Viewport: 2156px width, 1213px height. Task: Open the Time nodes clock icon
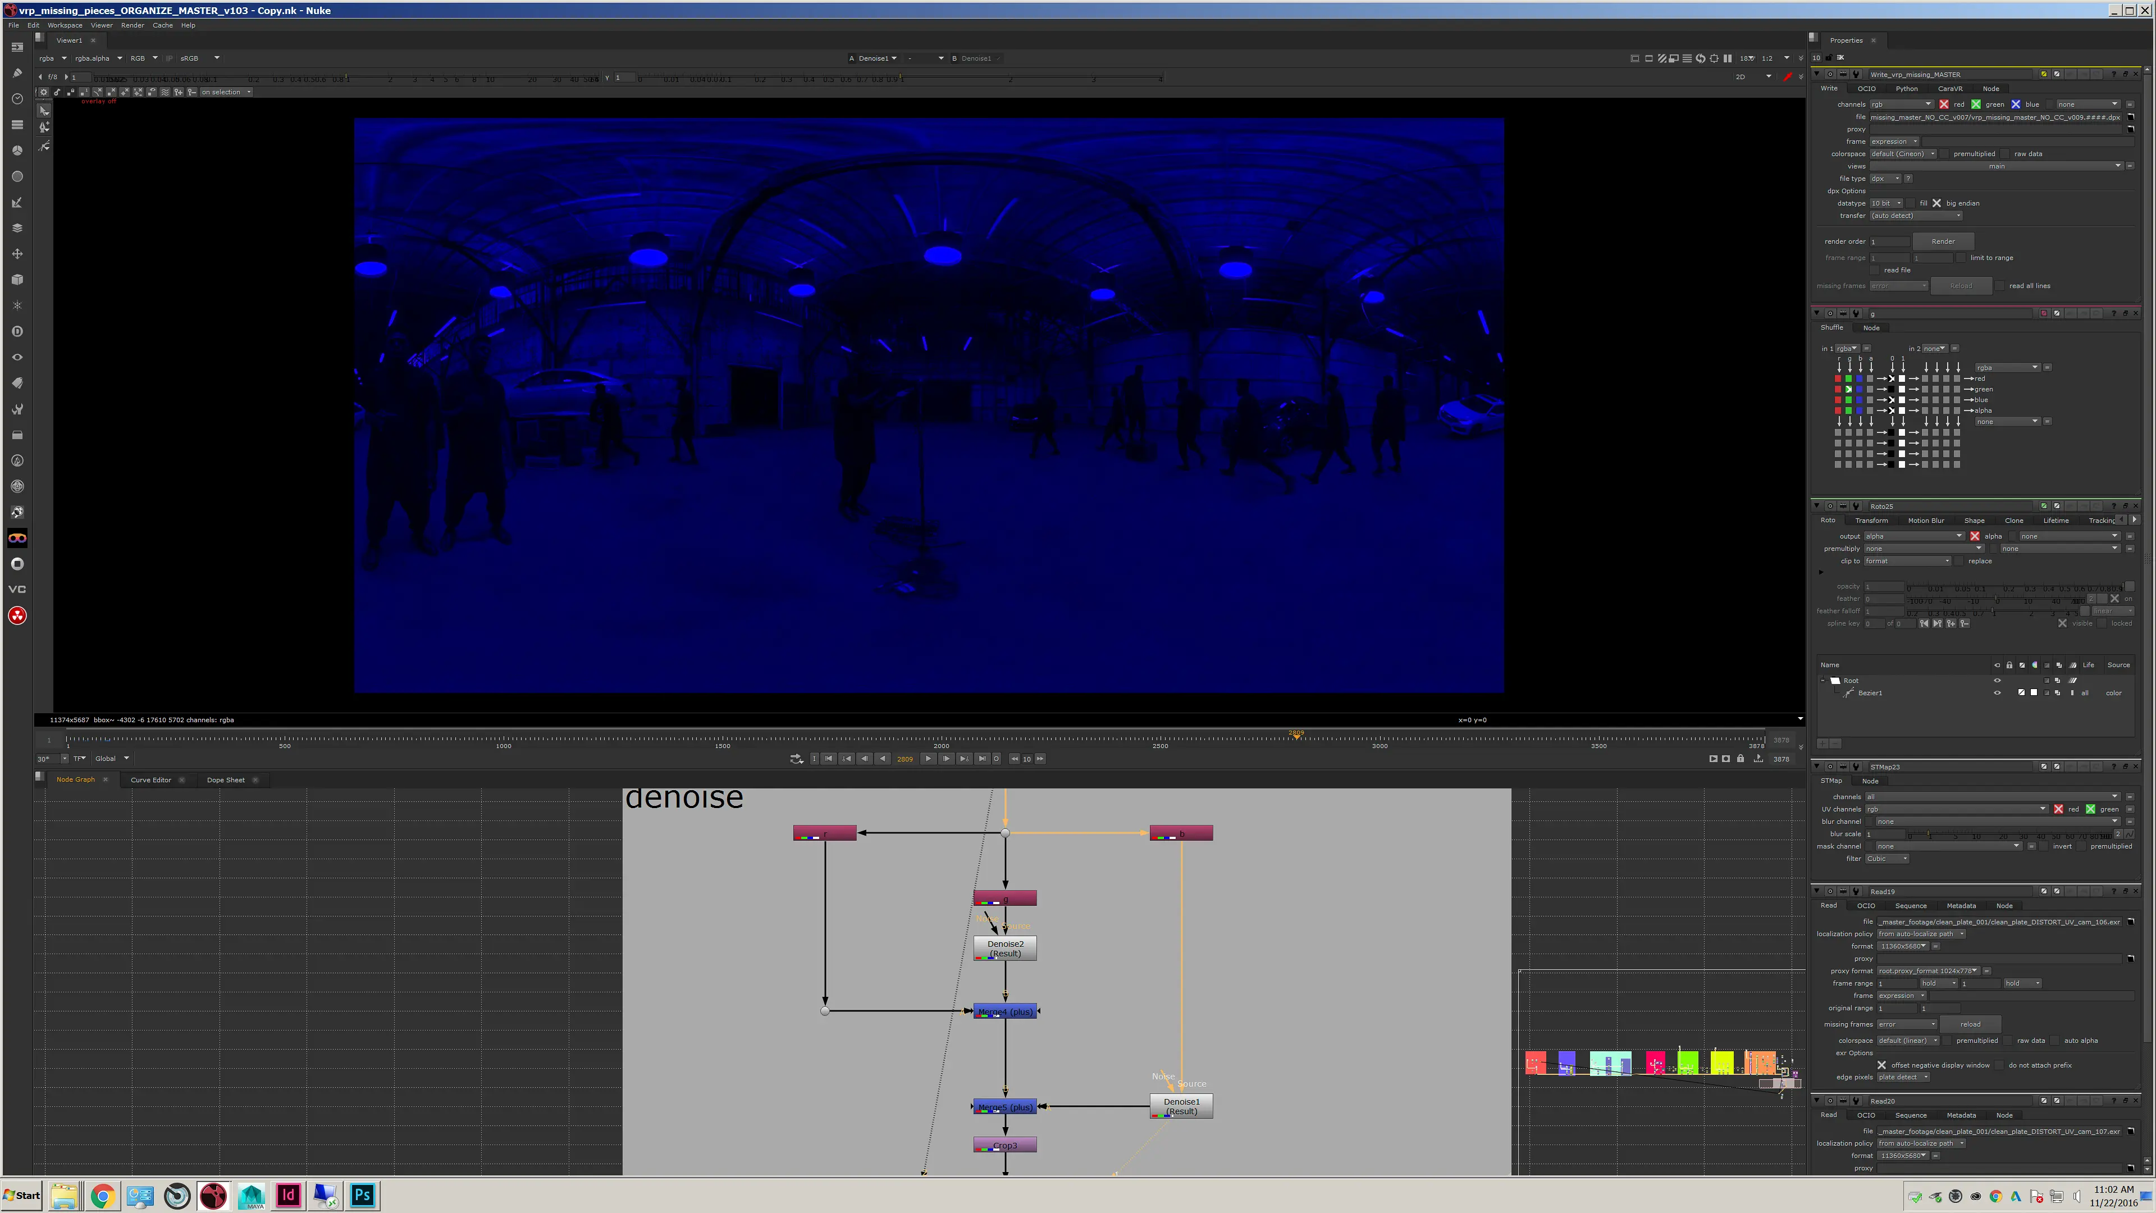tap(17, 99)
